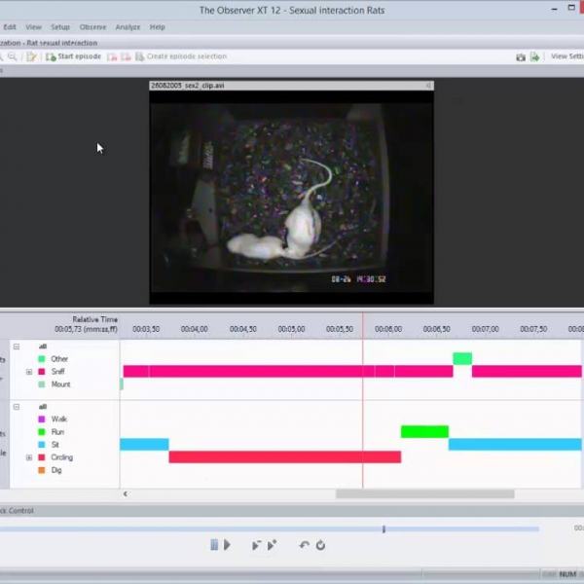The width and height of the screenshot is (584, 584).
Task: Expand the Sniff behavior row
Action: pyautogui.click(x=29, y=372)
